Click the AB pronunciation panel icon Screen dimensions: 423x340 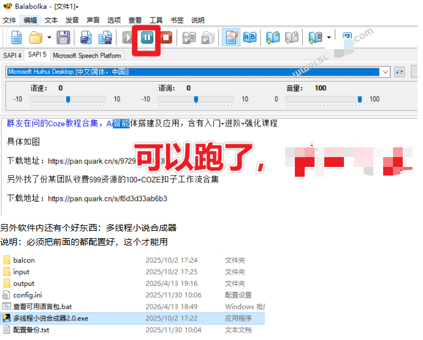point(250,37)
